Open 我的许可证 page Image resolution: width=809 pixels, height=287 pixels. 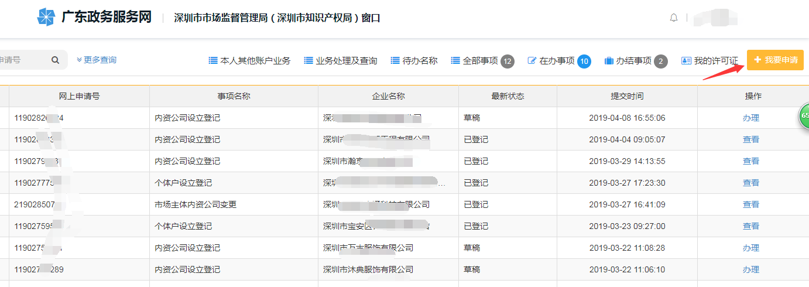[x=709, y=61]
